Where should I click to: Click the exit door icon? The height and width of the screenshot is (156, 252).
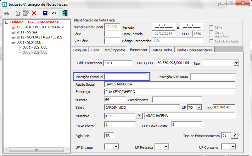pyautogui.click(x=65, y=13)
